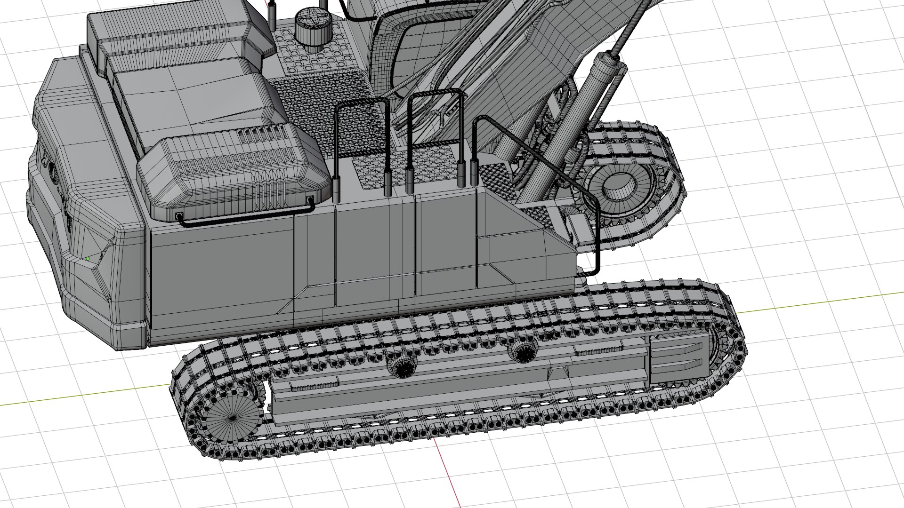Select the near track's large idler wheel
Image resolution: width=904 pixels, height=508 pixels.
point(233,417)
